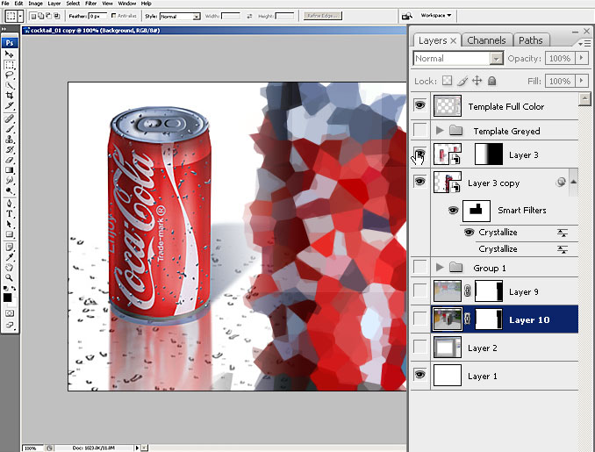Image resolution: width=595 pixels, height=452 pixels.
Task: Open blending options for top Crystallize filter
Action: tap(563, 233)
